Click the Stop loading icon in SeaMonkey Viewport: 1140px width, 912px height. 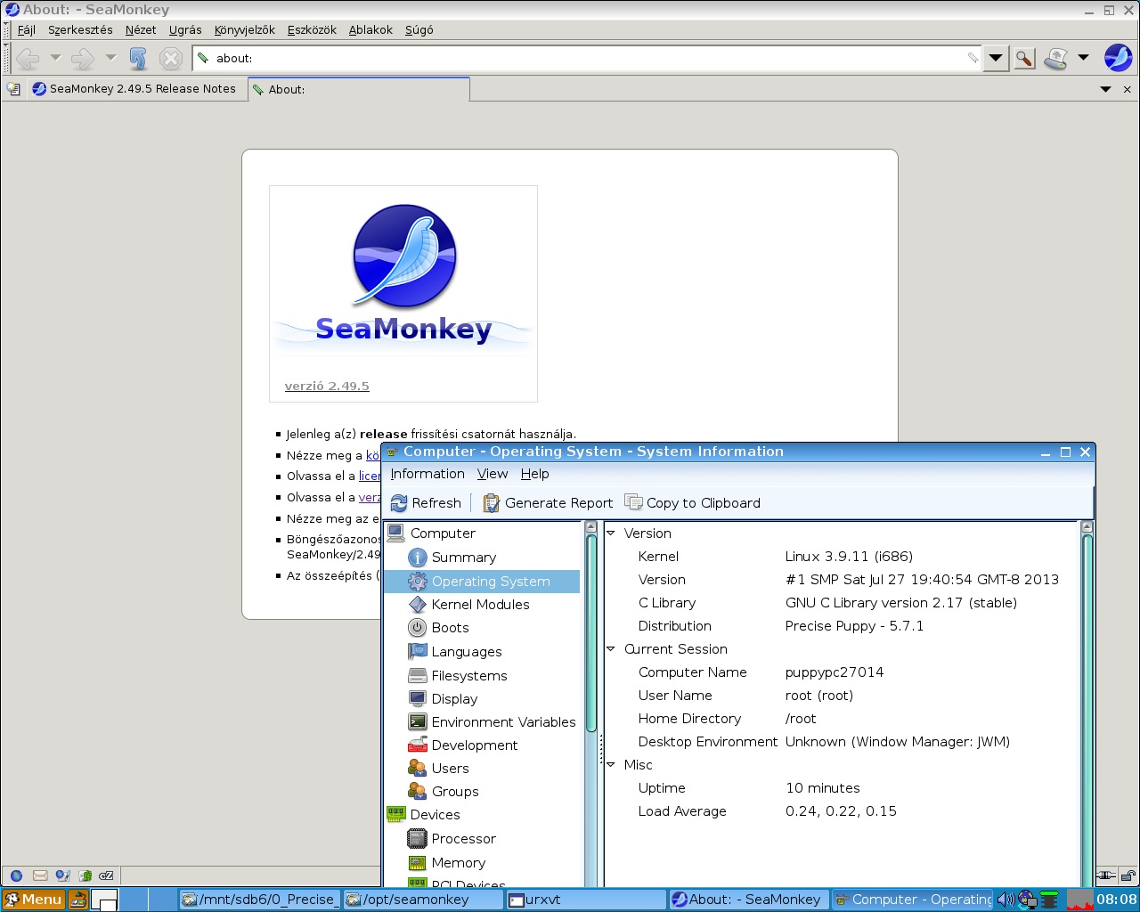(x=170, y=59)
